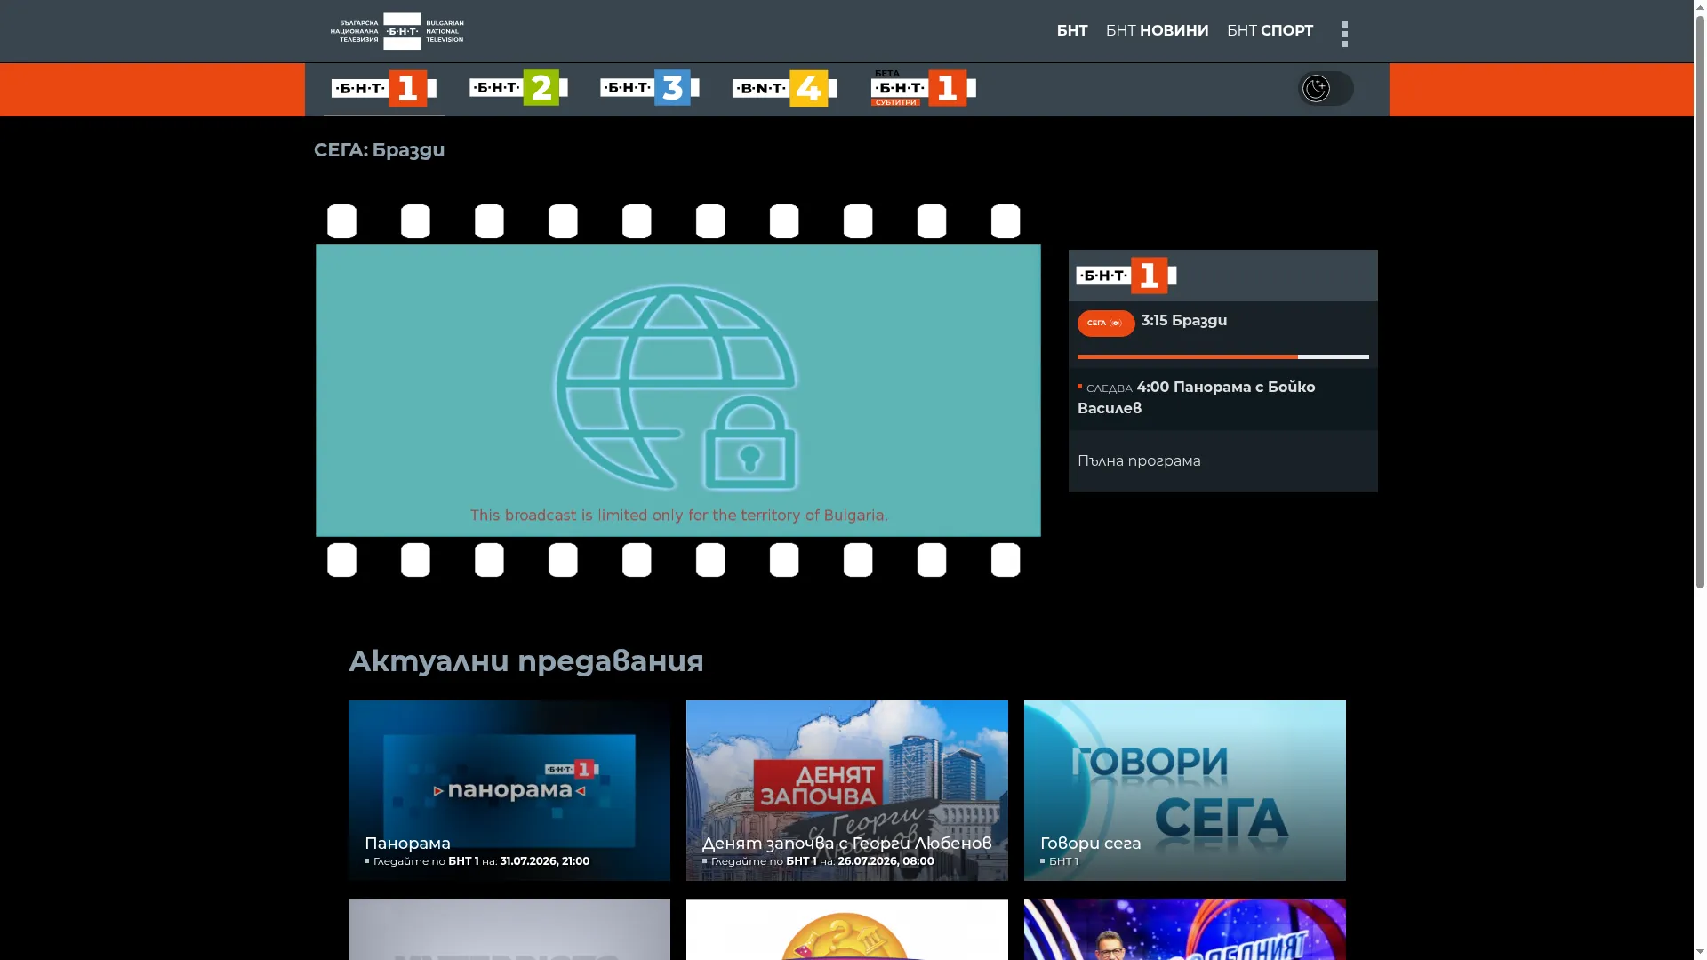Viewport: 1707px width, 960px height.
Task: Click the СЕГА live badge
Action: (1106, 324)
